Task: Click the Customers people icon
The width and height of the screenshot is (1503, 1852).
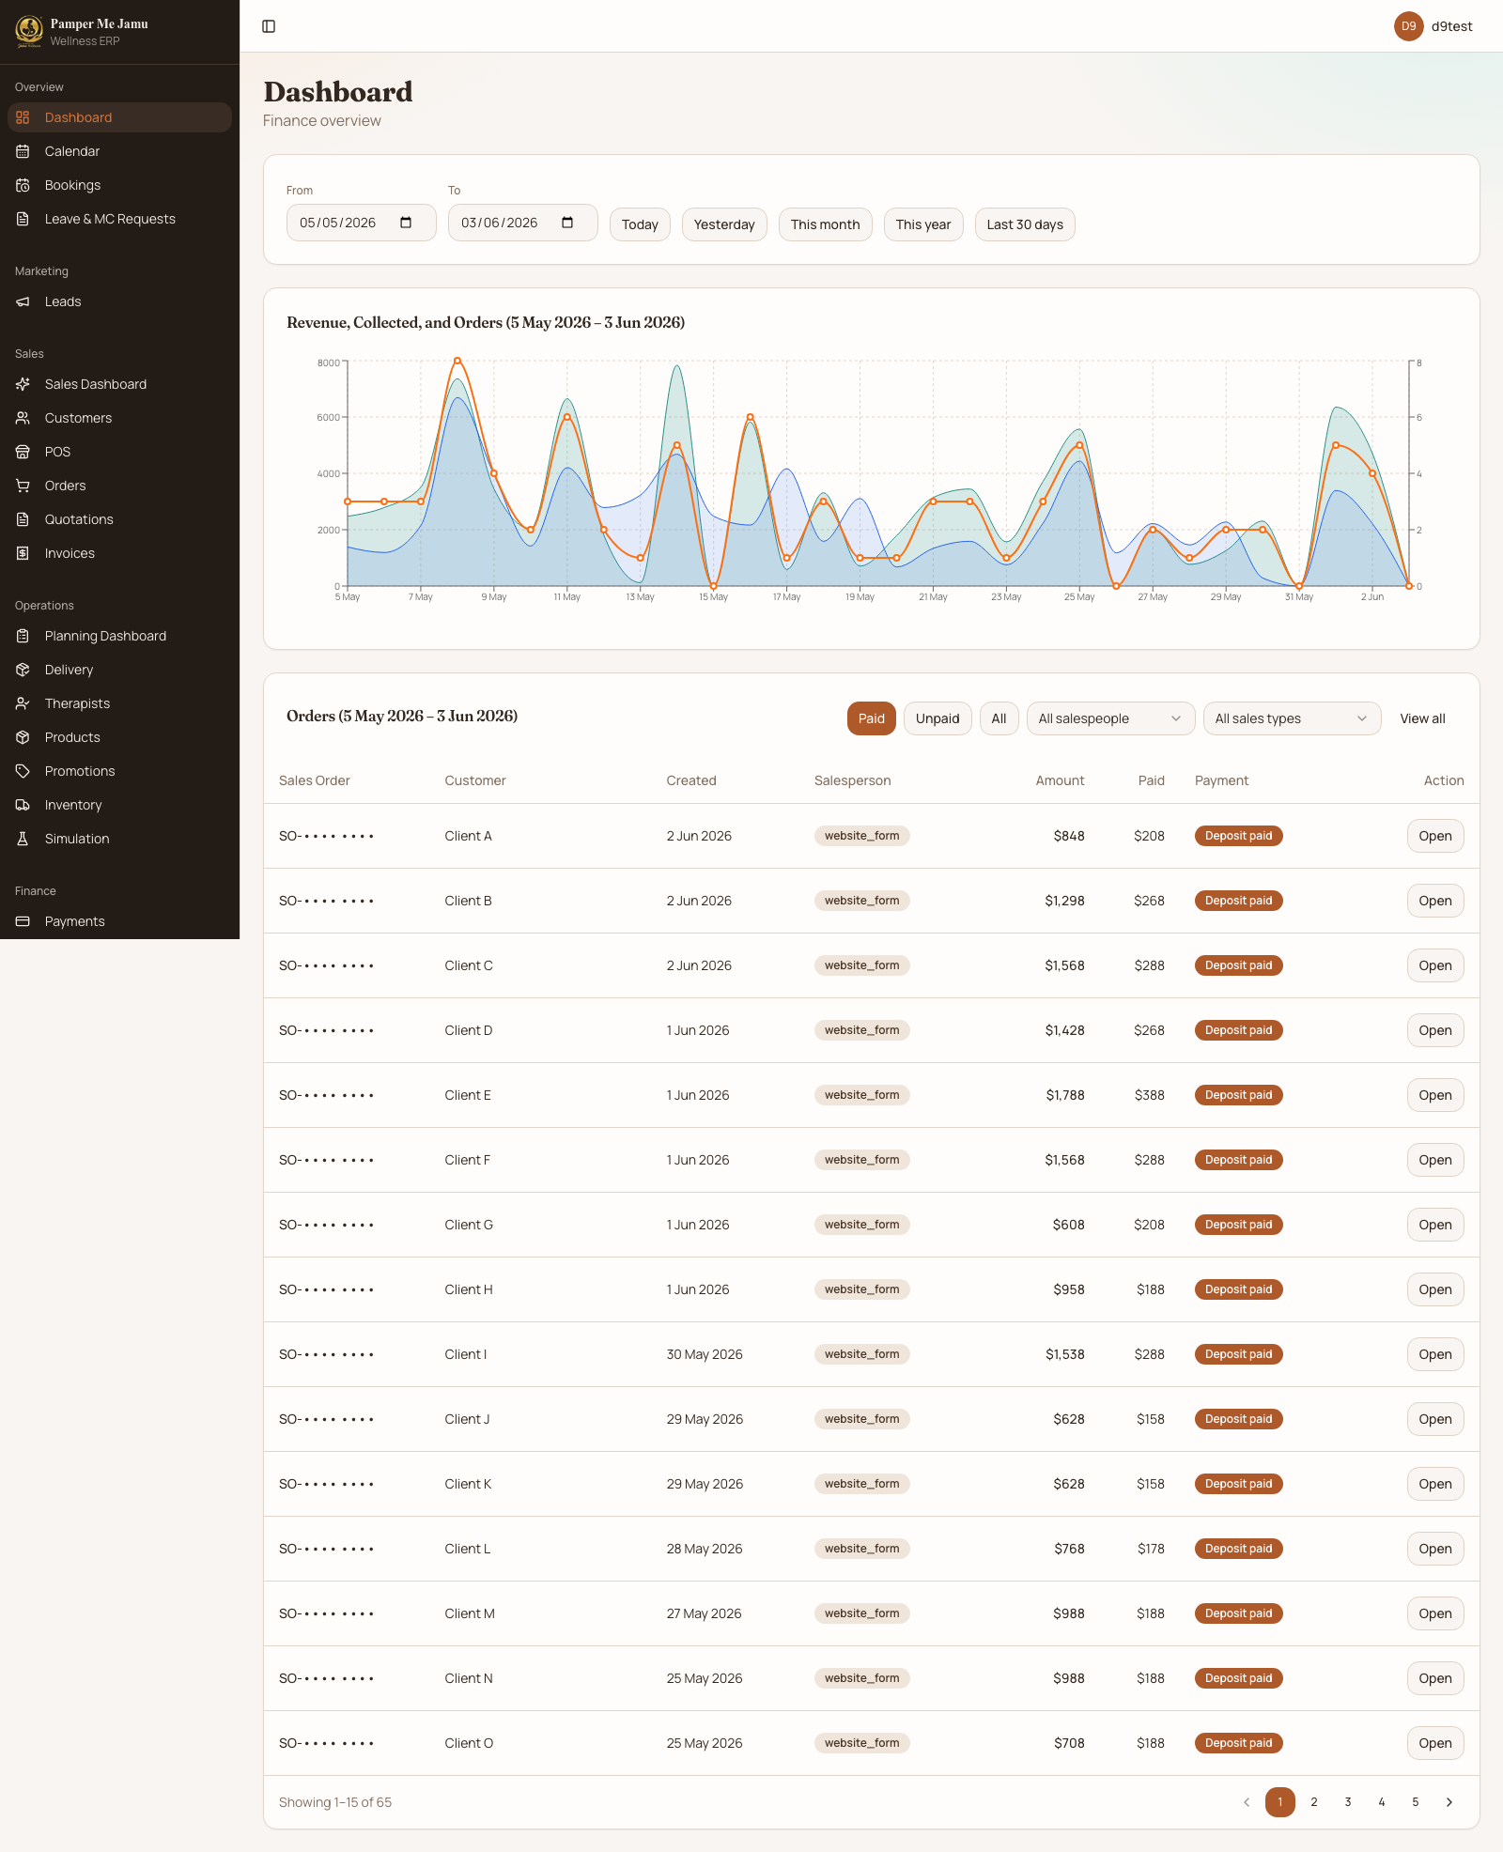Action: click(x=23, y=418)
